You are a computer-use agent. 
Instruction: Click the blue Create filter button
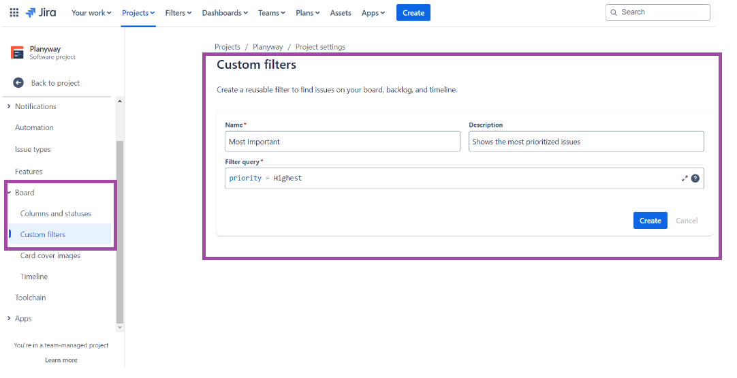650,221
